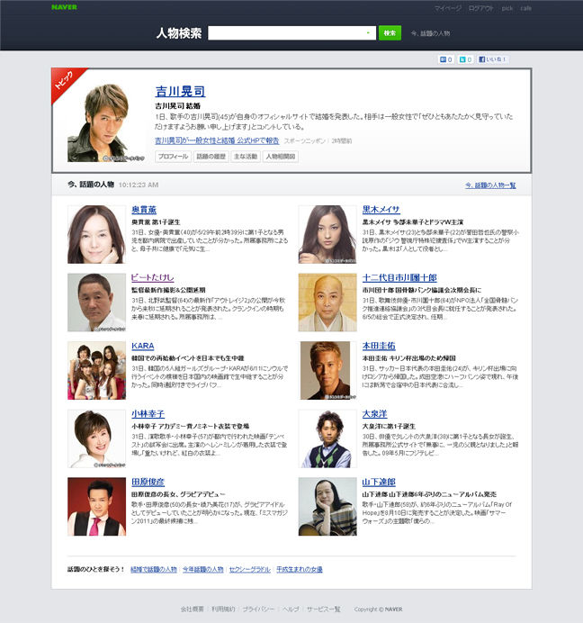Screen dimensions: 583x623
Task: Select the 人物相関図 tab button
Action: (281, 157)
